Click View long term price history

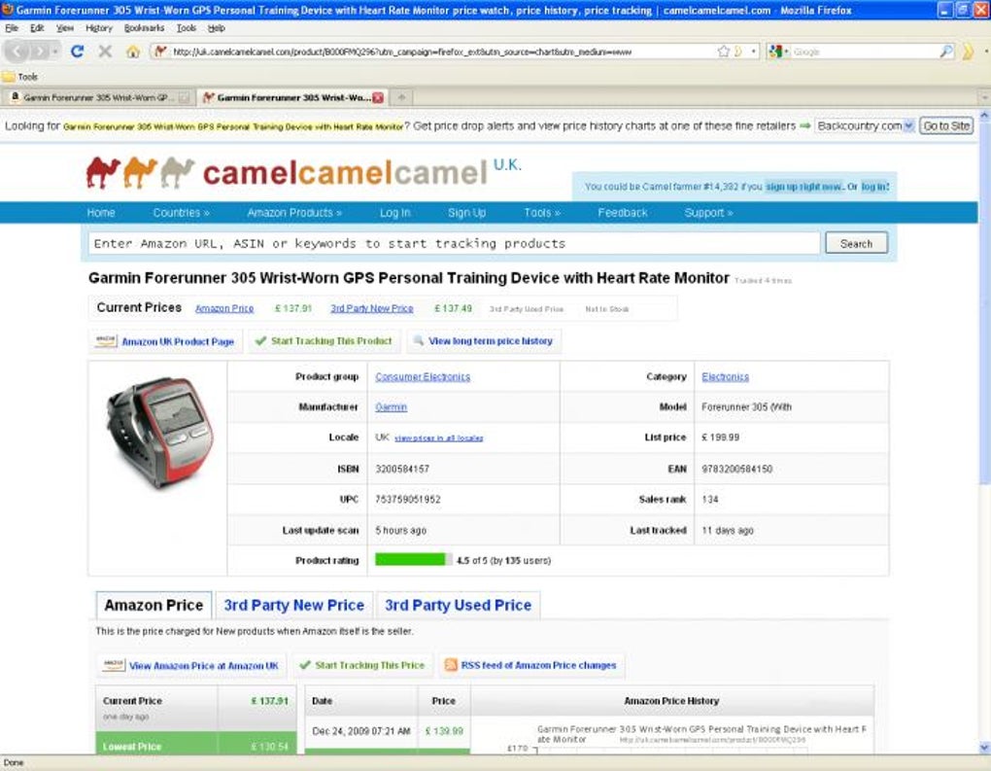(x=484, y=341)
